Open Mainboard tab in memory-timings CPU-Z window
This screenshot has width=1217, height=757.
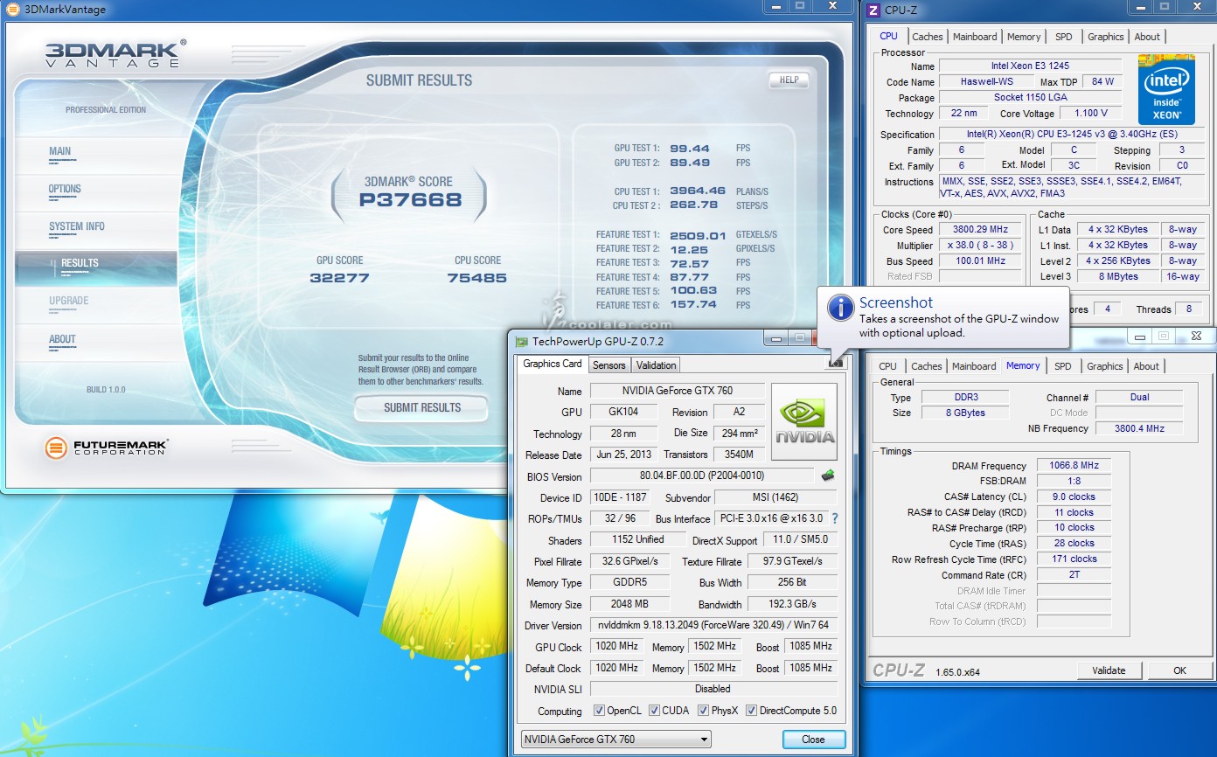coord(974,366)
